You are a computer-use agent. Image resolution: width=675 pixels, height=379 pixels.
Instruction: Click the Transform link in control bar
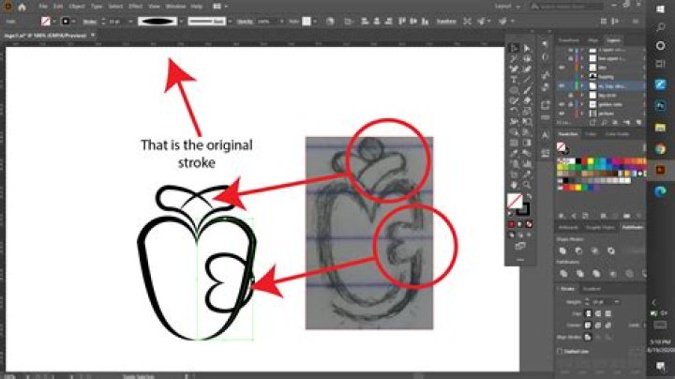coord(446,21)
